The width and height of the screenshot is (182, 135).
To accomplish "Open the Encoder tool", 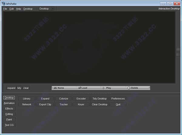I will click(x=81, y=99).
